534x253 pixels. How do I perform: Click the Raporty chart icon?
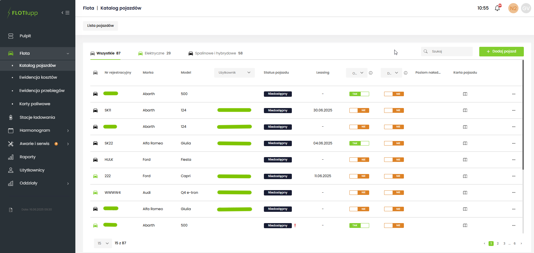(x=11, y=157)
